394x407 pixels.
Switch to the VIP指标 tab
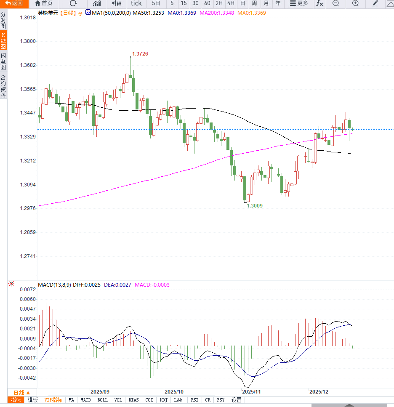click(x=53, y=400)
